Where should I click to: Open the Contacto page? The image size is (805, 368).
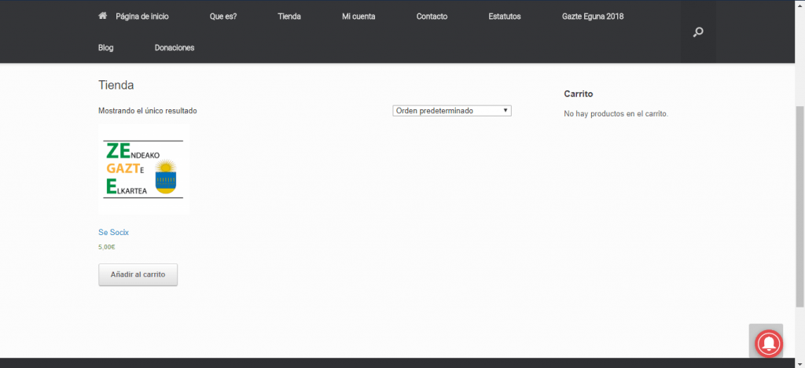(432, 17)
